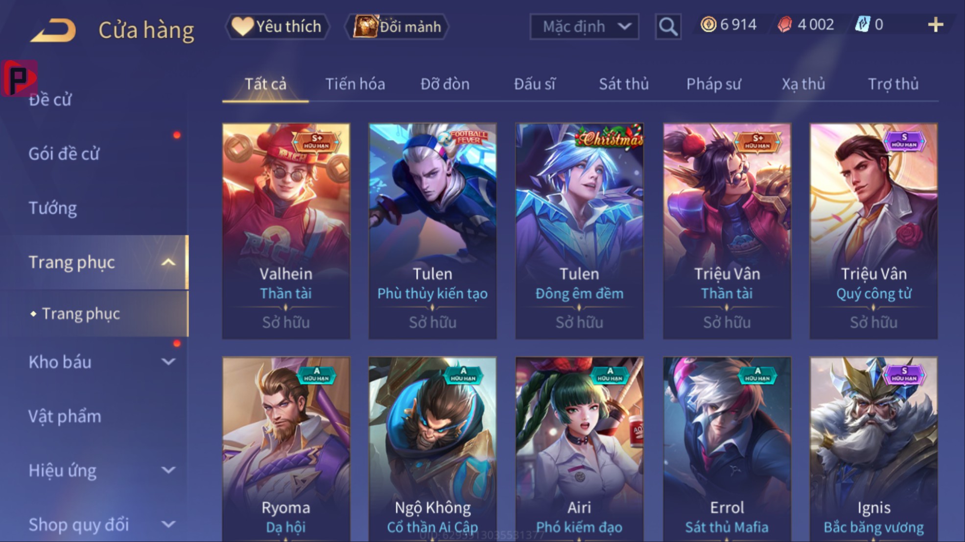The width and height of the screenshot is (965, 542).
Task: Switch to the Tiến hóa tab
Action: click(x=355, y=84)
